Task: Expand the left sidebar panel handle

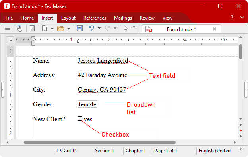Action: click(x=2, y=90)
